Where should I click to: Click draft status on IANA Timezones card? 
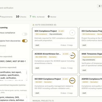tap(84, 70)
